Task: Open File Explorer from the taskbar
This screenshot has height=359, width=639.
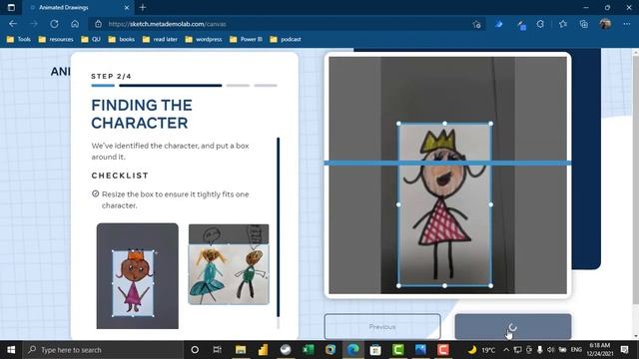Action: (x=241, y=350)
